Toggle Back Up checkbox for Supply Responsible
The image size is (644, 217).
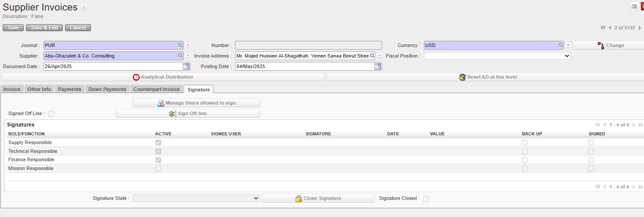525,143
